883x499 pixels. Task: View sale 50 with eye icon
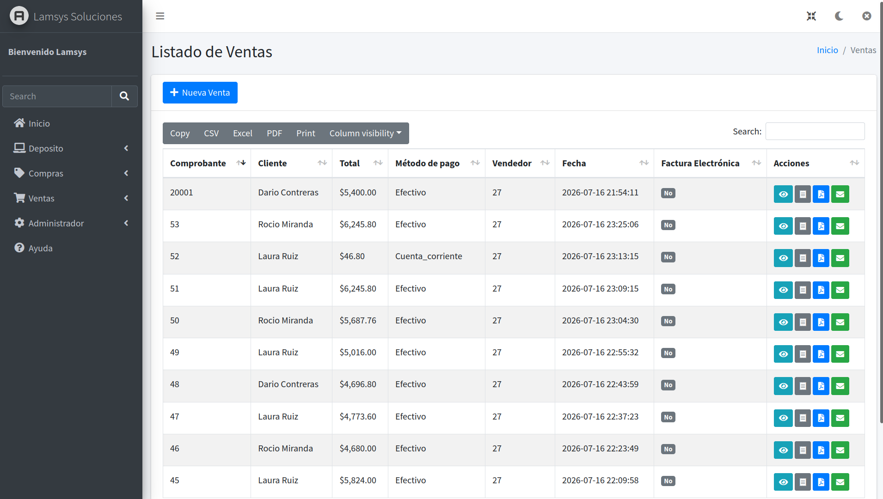pos(783,322)
